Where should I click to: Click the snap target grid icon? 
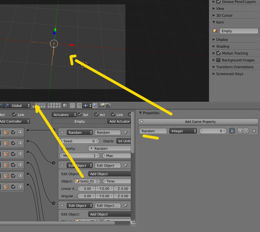click(x=96, y=106)
